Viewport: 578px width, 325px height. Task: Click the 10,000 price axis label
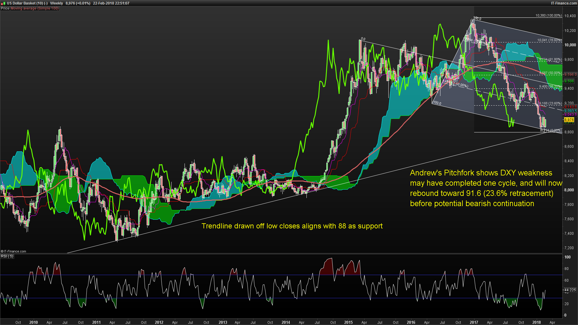coord(570,45)
